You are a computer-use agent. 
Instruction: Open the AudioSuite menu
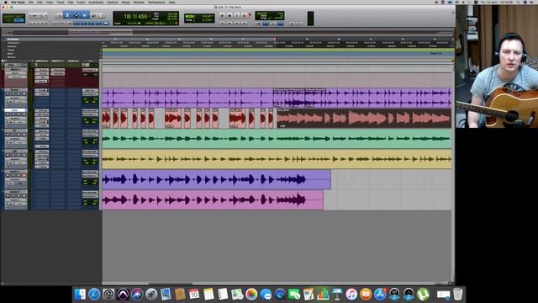(96, 2)
